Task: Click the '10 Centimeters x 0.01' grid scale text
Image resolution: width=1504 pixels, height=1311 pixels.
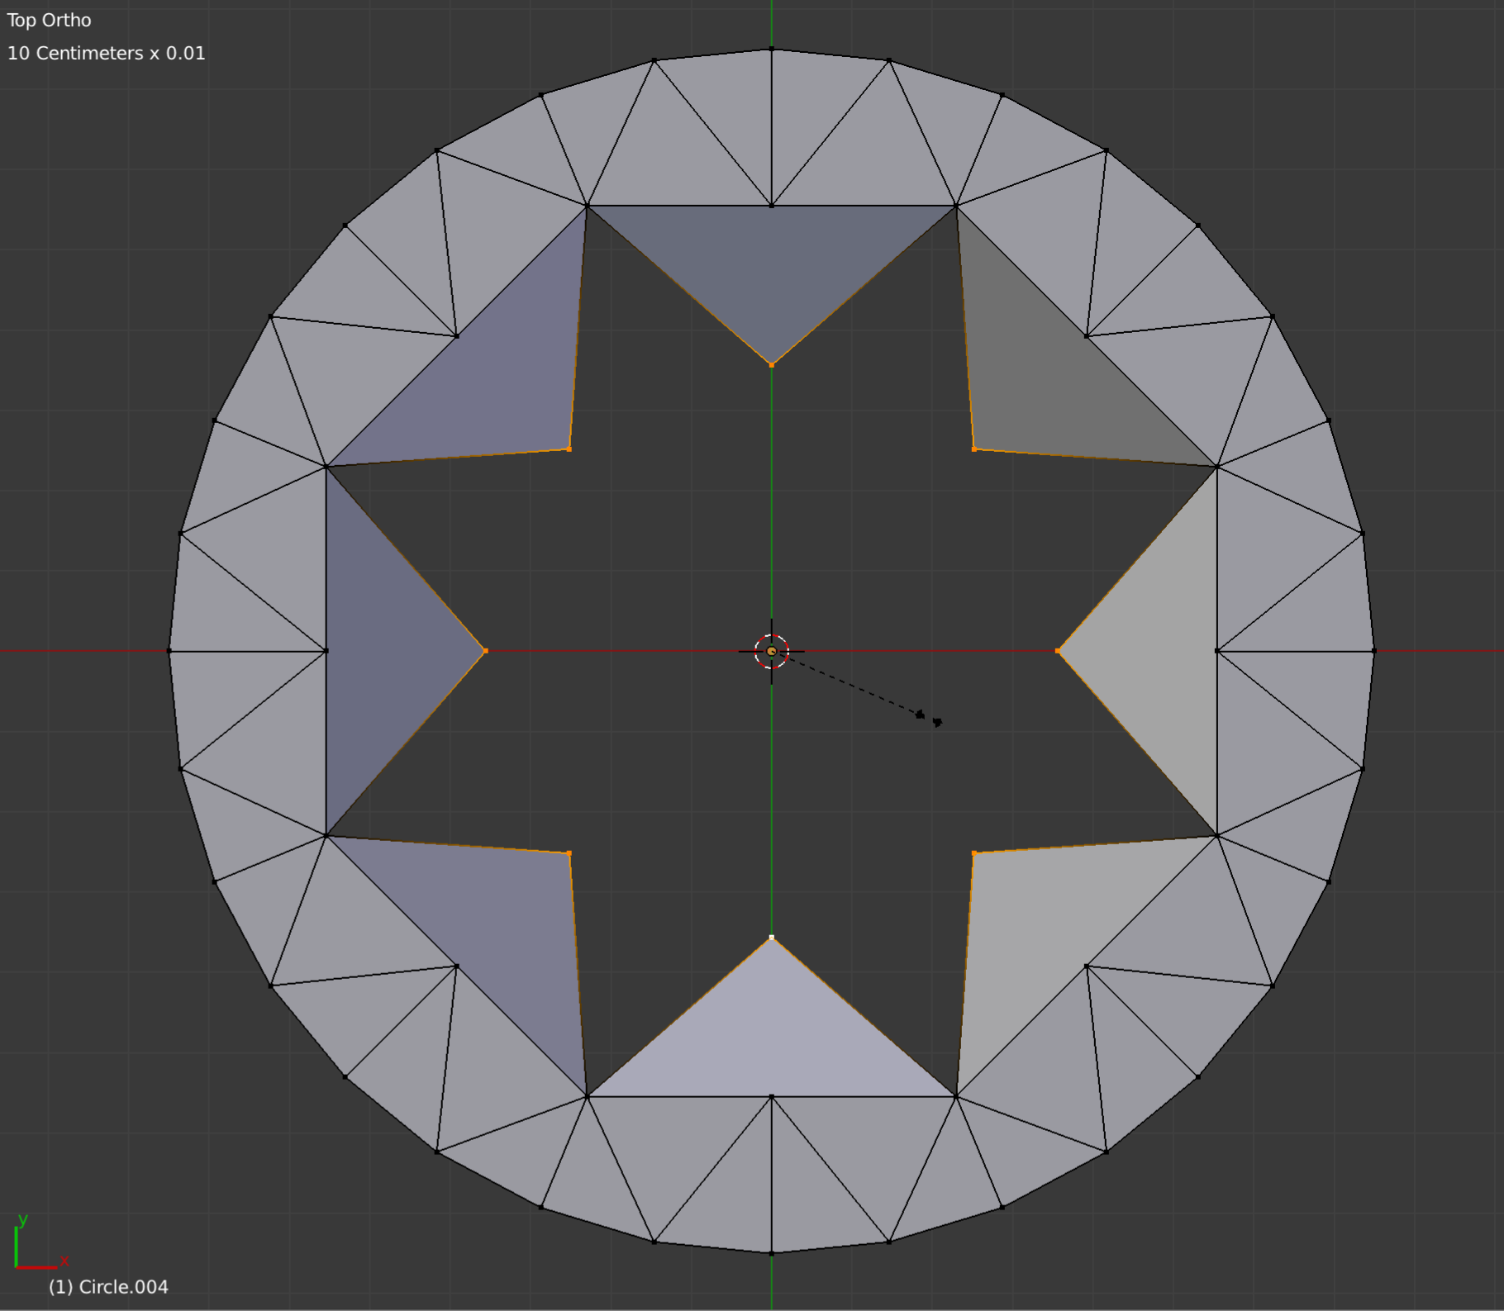Action: [106, 53]
